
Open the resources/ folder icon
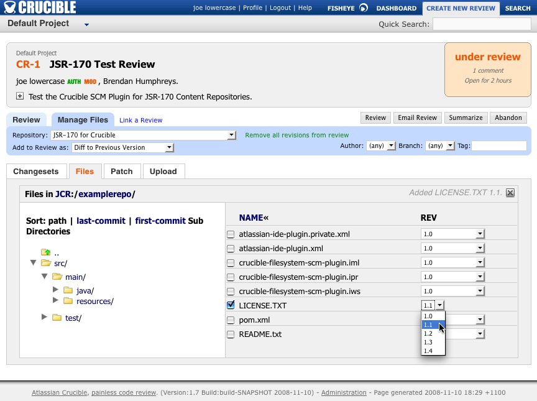[68, 301]
